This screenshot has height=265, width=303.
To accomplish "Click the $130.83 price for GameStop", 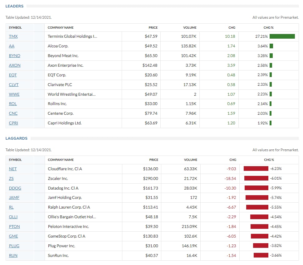I will click(x=150, y=236).
